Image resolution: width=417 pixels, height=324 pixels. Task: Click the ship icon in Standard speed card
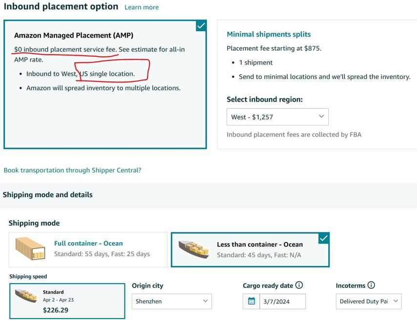(26, 296)
